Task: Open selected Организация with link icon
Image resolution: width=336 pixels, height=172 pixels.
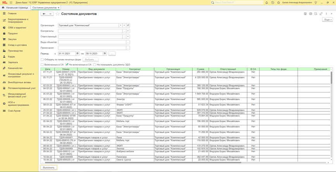Action: point(128,25)
